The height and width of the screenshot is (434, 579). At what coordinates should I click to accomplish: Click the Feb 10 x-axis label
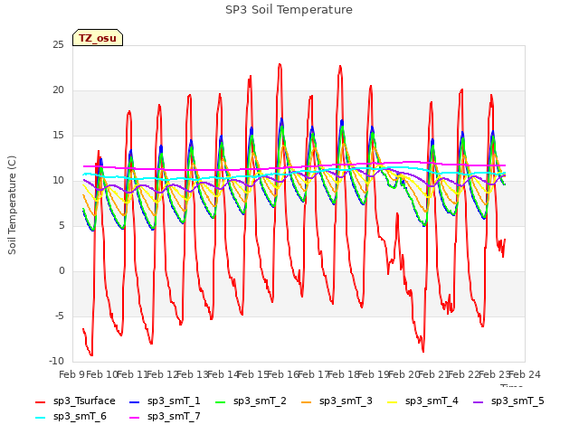pos(101,375)
